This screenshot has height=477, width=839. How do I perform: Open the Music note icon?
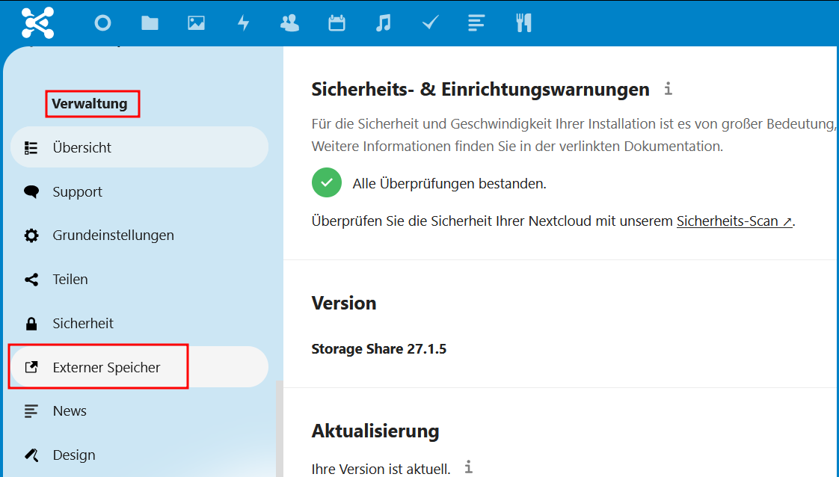point(383,23)
